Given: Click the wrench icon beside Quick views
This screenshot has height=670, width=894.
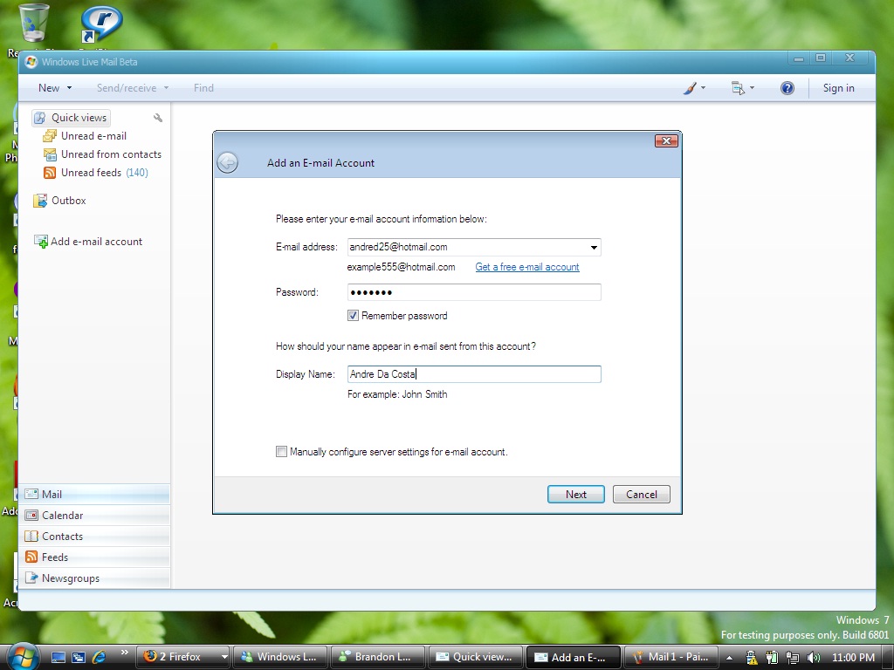Looking at the screenshot, I should tap(158, 118).
